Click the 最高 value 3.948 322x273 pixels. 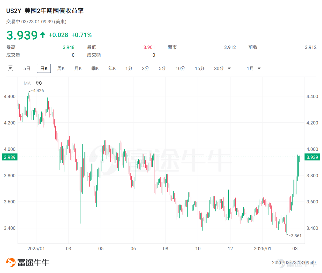69,47
